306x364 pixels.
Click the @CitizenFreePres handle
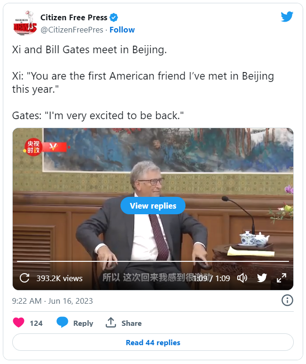tap(72, 30)
